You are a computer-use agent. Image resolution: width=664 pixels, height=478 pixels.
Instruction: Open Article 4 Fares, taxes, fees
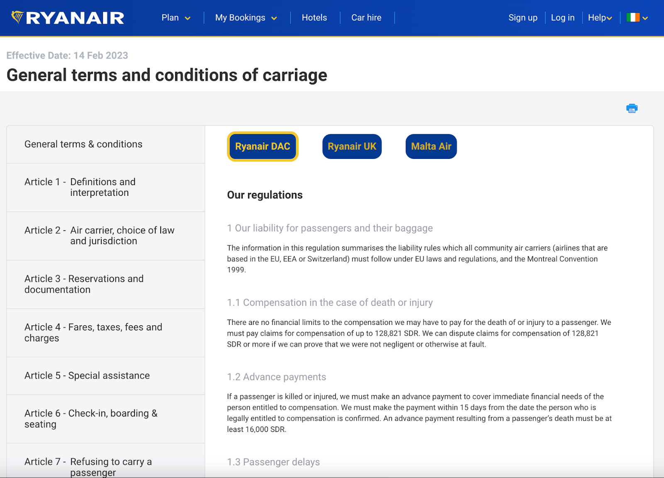coord(106,333)
